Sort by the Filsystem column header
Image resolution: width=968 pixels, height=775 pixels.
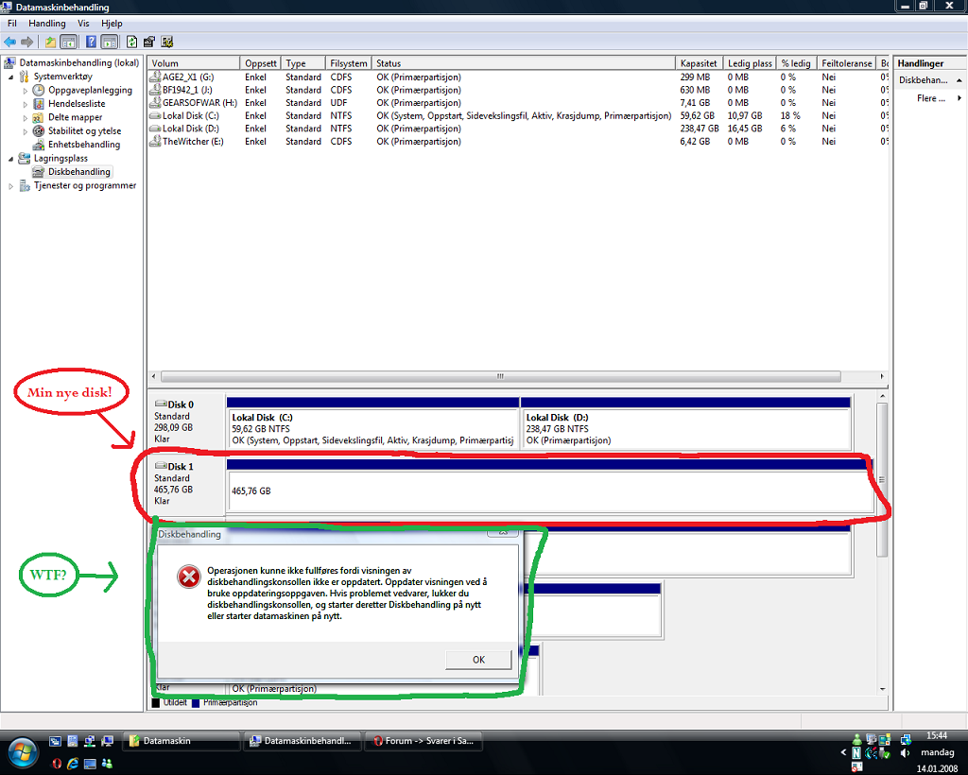click(349, 63)
